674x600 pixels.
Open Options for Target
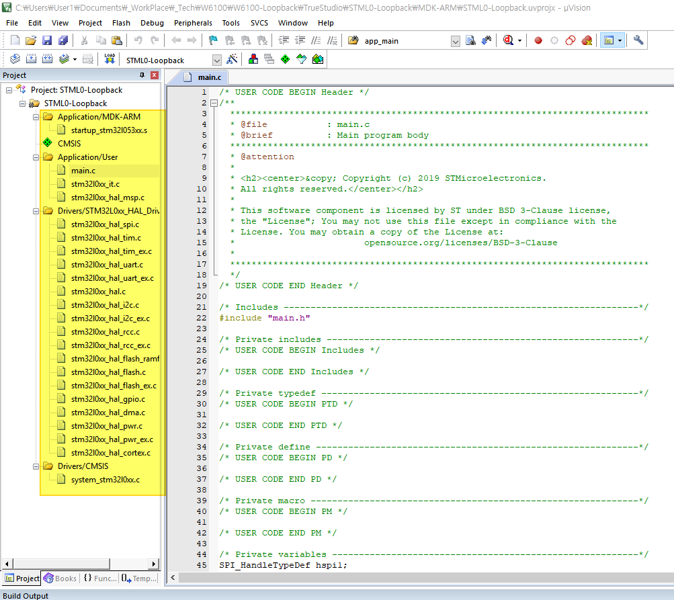(x=232, y=59)
